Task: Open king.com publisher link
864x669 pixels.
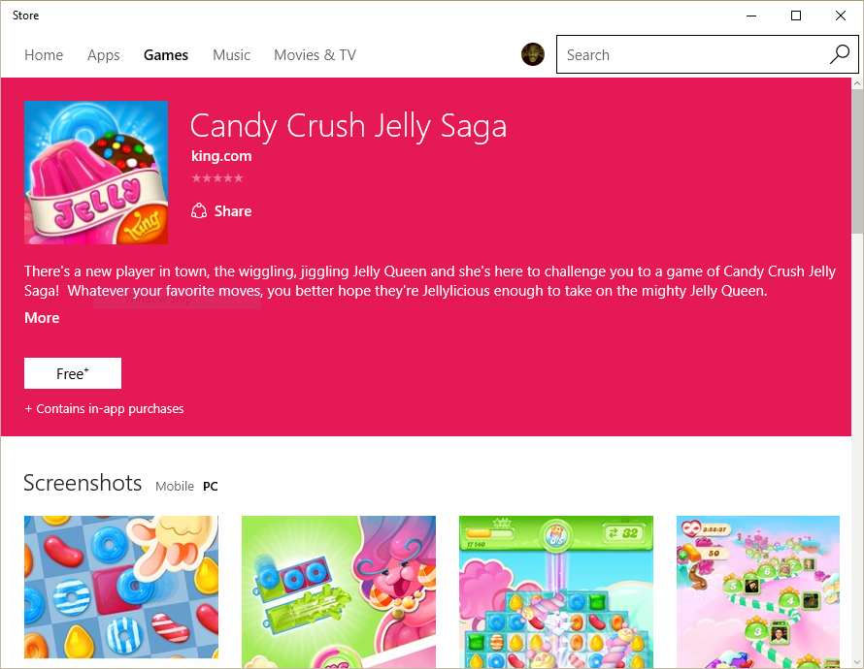Action: (221, 156)
